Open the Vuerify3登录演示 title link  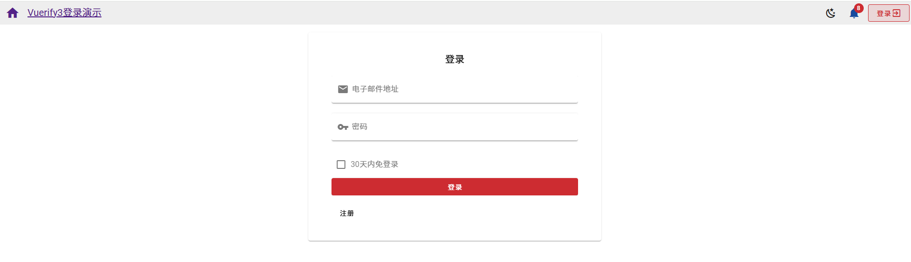coord(64,13)
